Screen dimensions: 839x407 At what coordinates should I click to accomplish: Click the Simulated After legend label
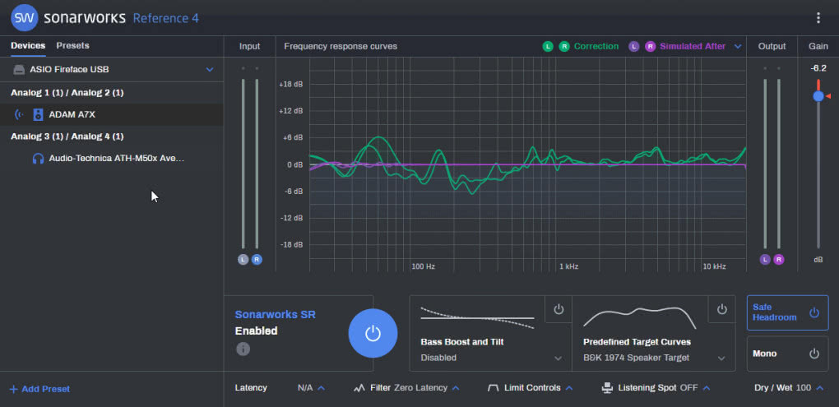click(x=693, y=47)
